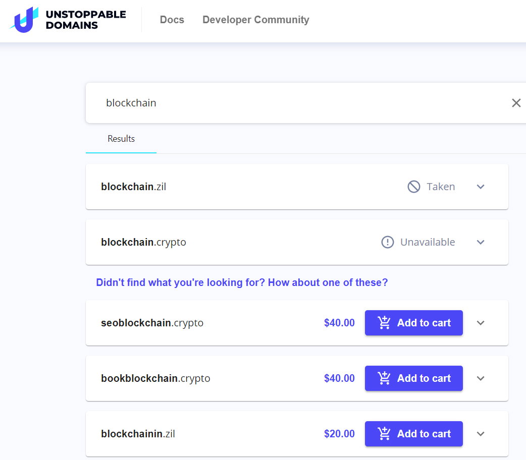The image size is (526, 460).
Task: Click the Unavailable alert icon for blockchain.crypto
Action: (x=388, y=242)
